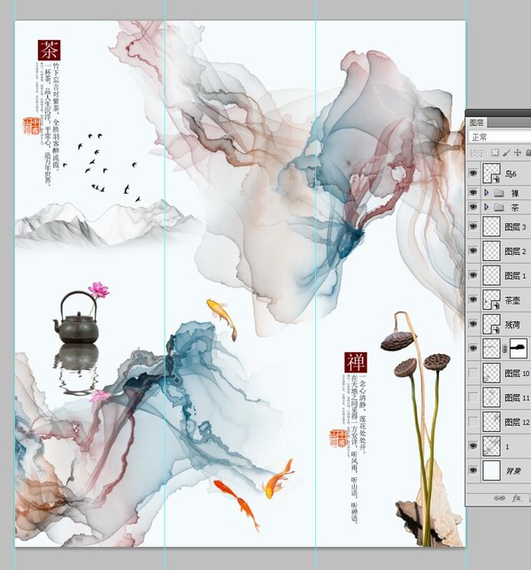Toggle visibility of 图层 1
531x570 pixels.
pyautogui.click(x=473, y=275)
